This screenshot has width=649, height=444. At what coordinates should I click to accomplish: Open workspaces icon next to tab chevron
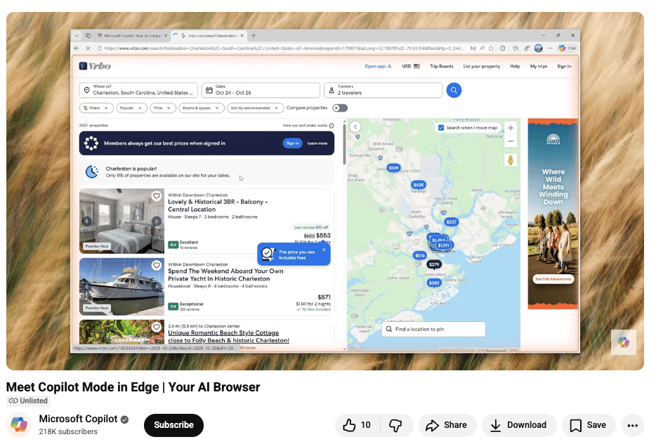click(88, 36)
